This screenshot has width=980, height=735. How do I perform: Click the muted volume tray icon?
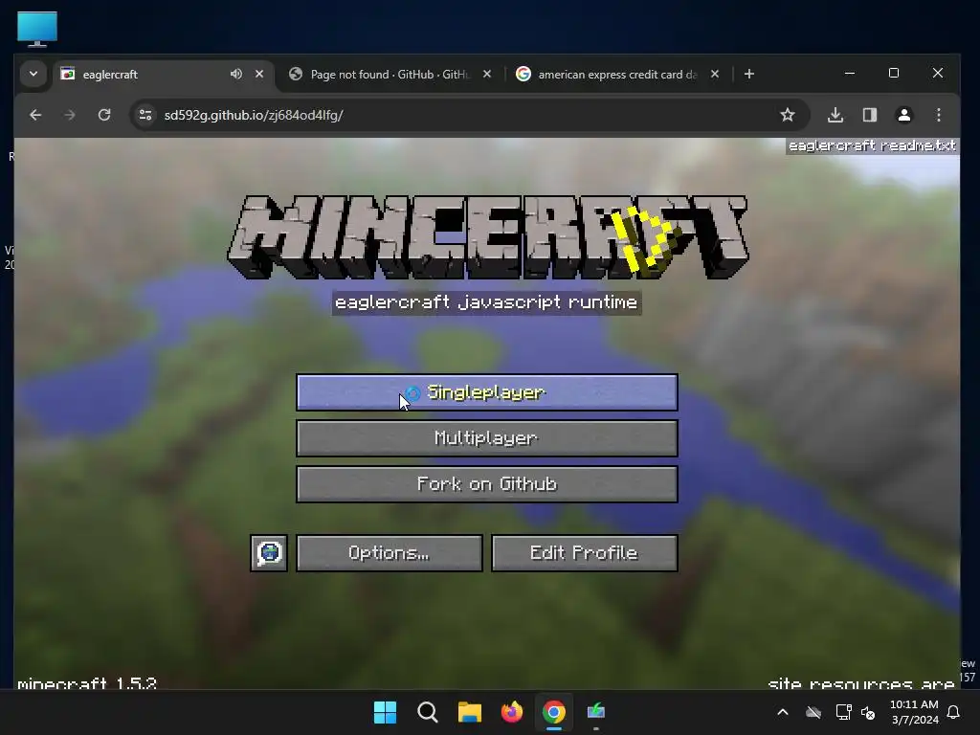(868, 712)
